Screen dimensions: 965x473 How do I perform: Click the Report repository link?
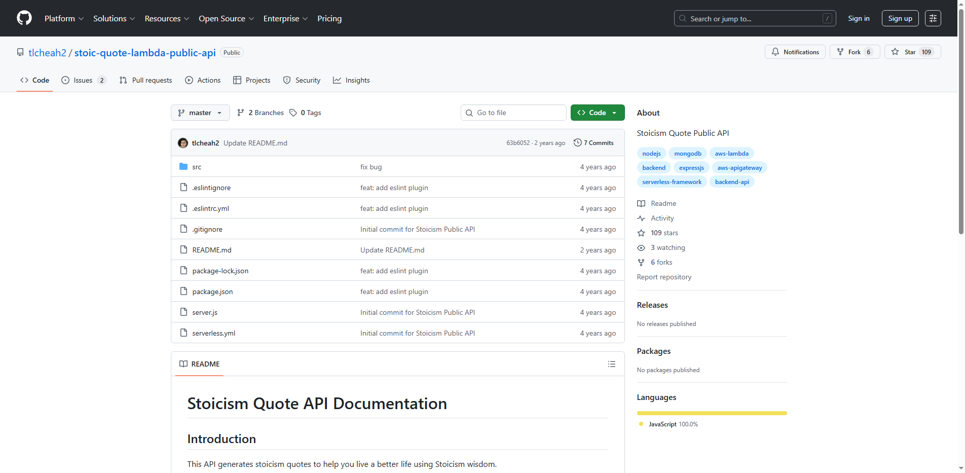pos(664,277)
